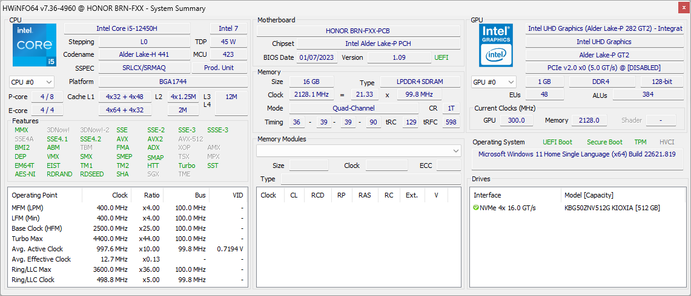691x296 pixels.
Task: Select the KIOXIA 512 GB drive entry
Action: 612,208
